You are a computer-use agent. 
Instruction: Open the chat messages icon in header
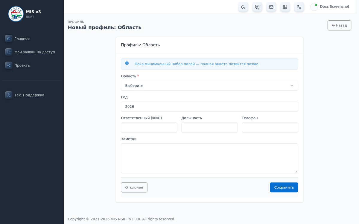click(257, 7)
